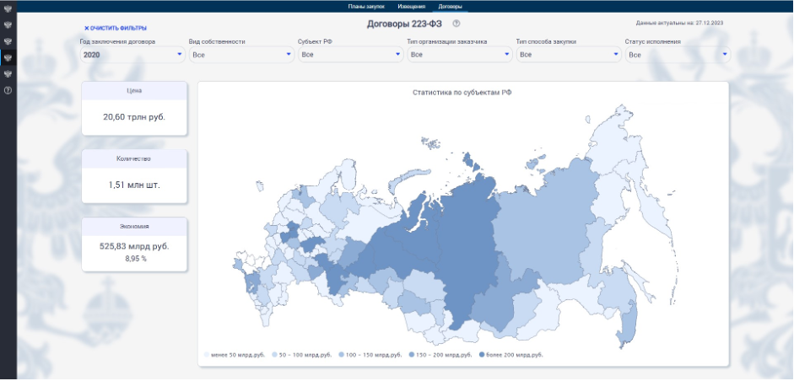Click the 525,83 млрд руб. value

(x=134, y=246)
